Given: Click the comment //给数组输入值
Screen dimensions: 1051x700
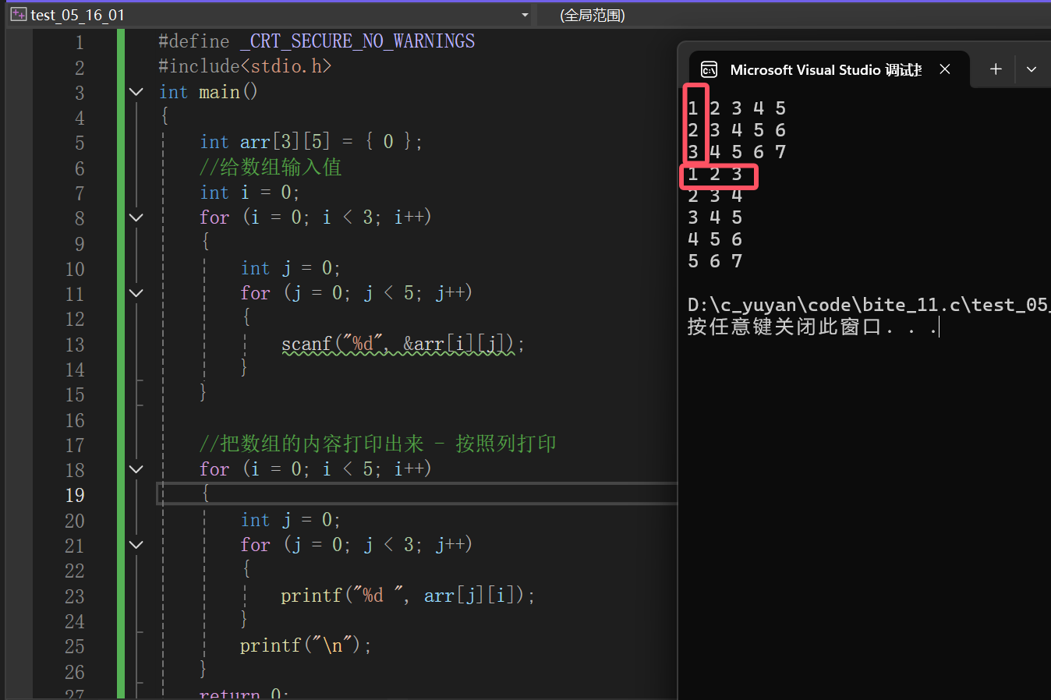Looking at the screenshot, I should click(x=271, y=167).
